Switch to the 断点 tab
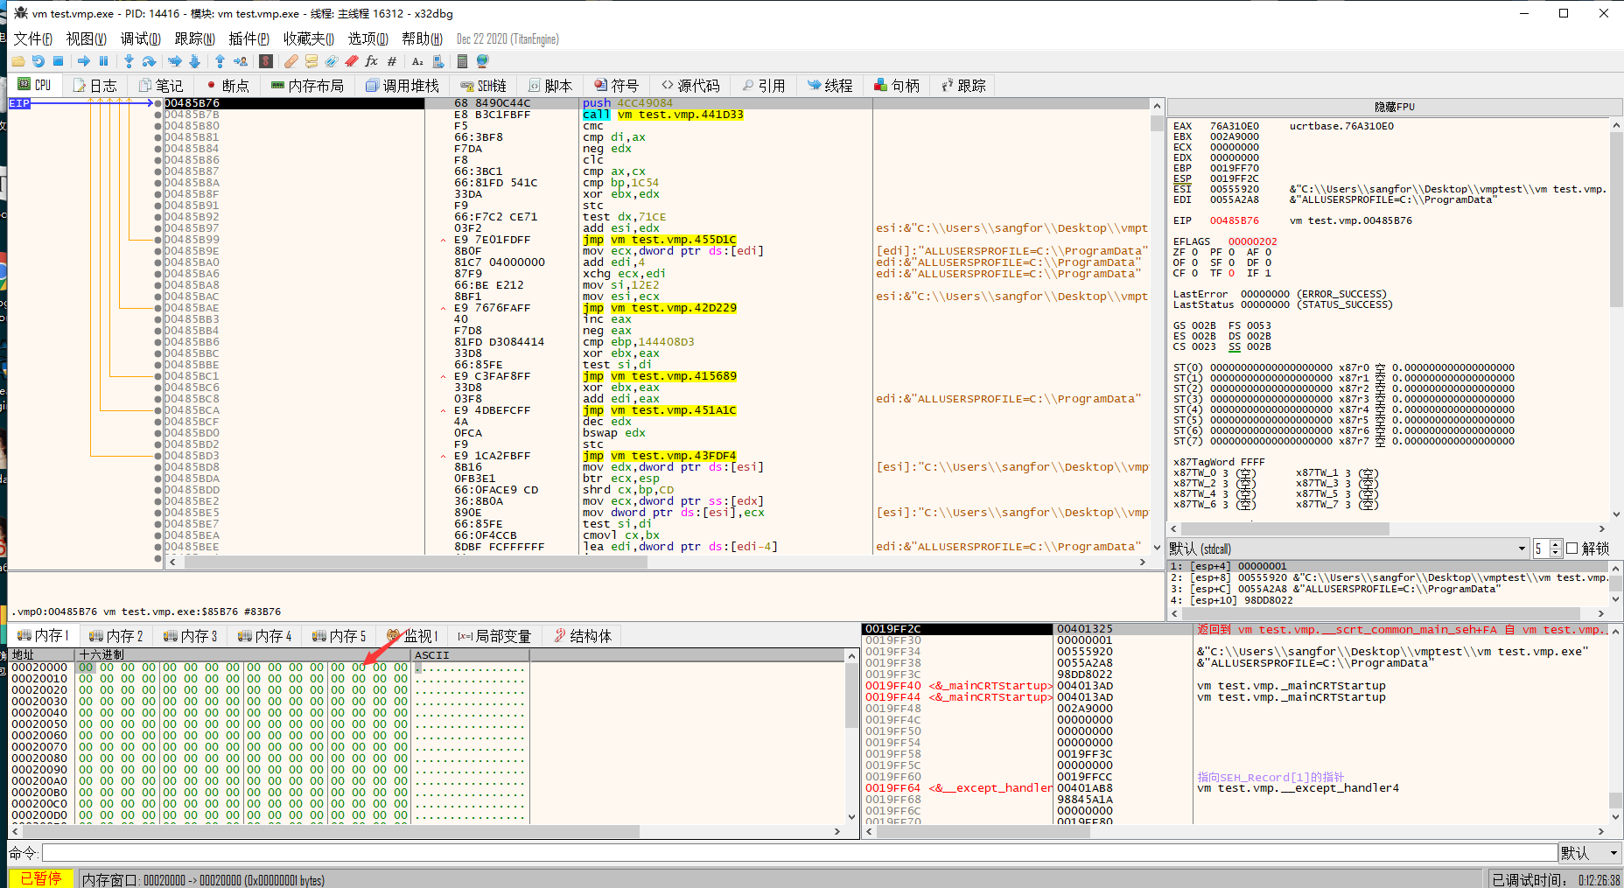 pos(227,86)
